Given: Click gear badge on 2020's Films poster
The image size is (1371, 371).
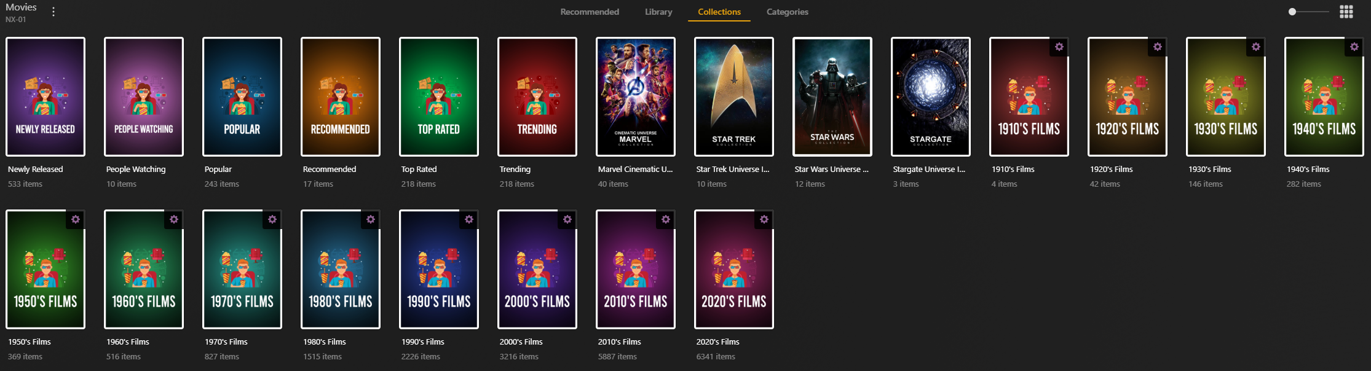Looking at the screenshot, I should pos(764,220).
